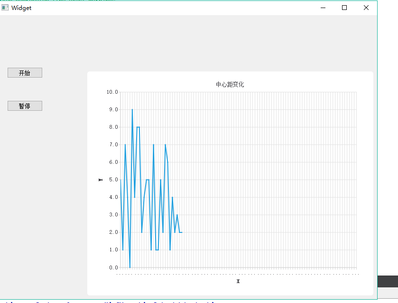
Task: Click the lowest line point at 0.0
Action: (x=130, y=267)
